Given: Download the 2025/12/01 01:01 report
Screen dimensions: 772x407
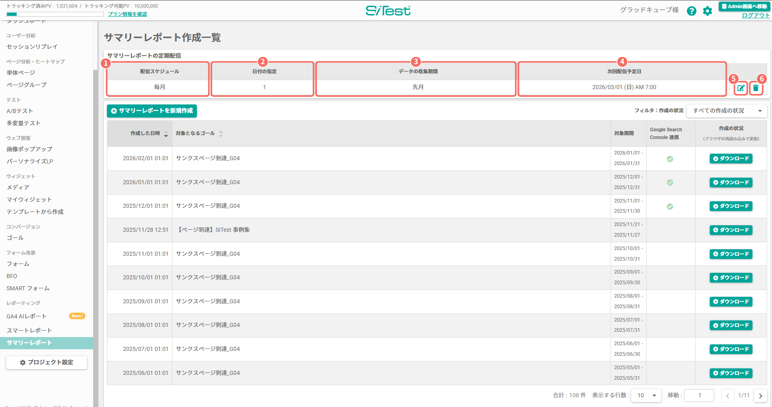Looking at the screenshot, I should coord(731,206).
